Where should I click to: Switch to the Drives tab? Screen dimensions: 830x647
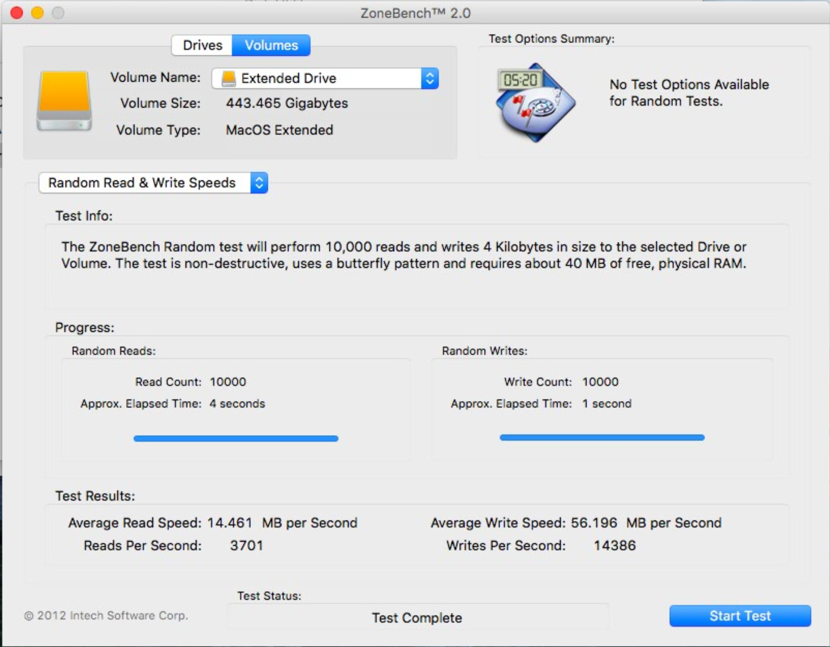tap(202, 45)
